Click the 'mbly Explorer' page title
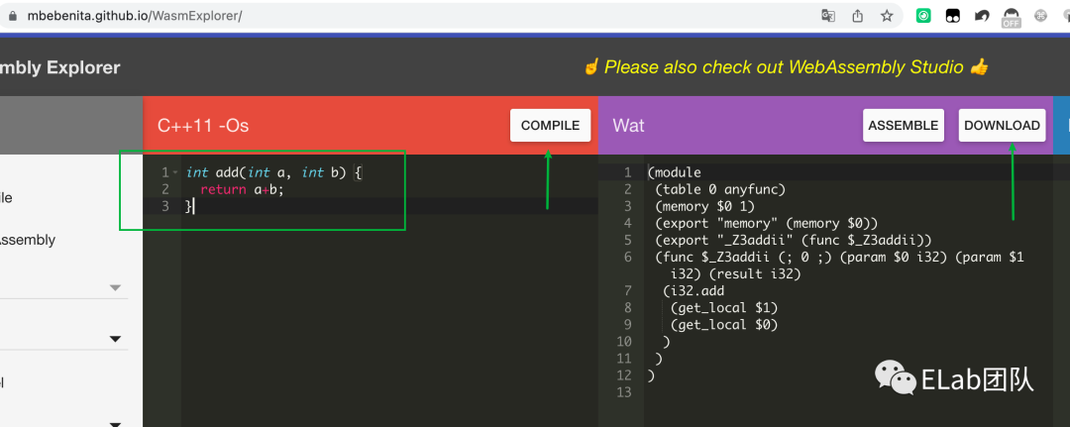The image size is (1070, 427). pos(60,67)
